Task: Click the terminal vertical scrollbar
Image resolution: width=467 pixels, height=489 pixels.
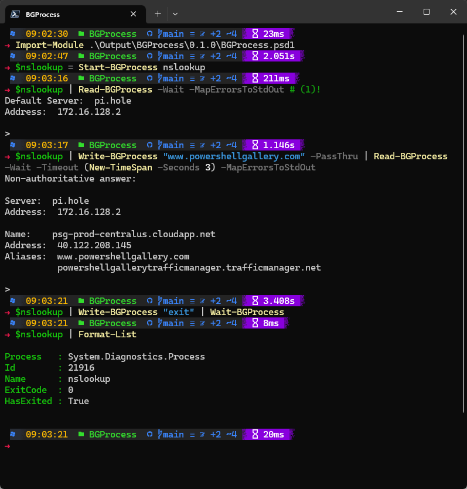Action: pyautogui.click(x=464, y=223)
